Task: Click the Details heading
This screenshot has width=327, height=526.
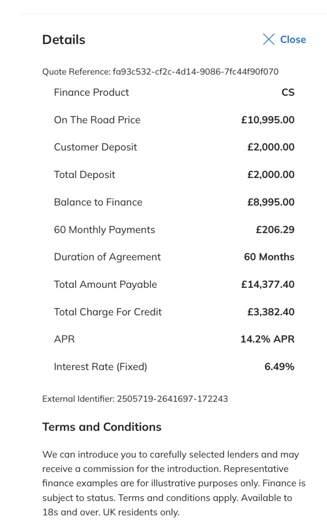Action: 64,40
